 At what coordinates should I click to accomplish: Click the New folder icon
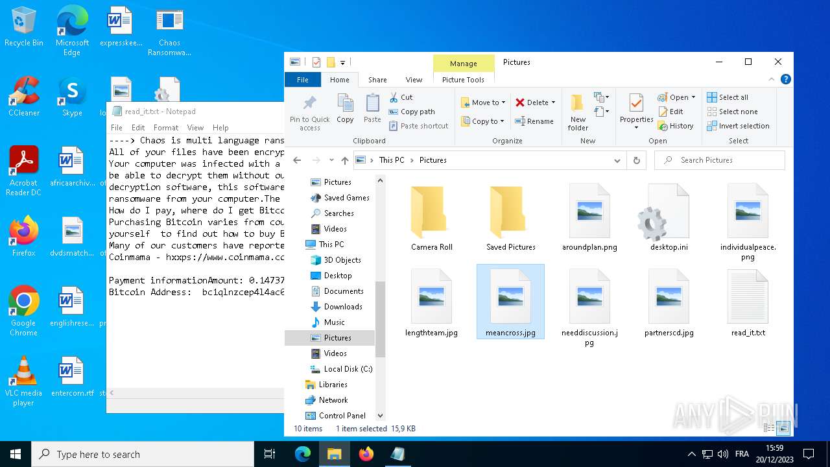[578, 112]
